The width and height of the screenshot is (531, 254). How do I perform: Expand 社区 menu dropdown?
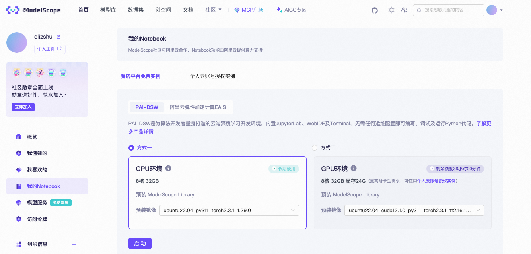point(213,10)
